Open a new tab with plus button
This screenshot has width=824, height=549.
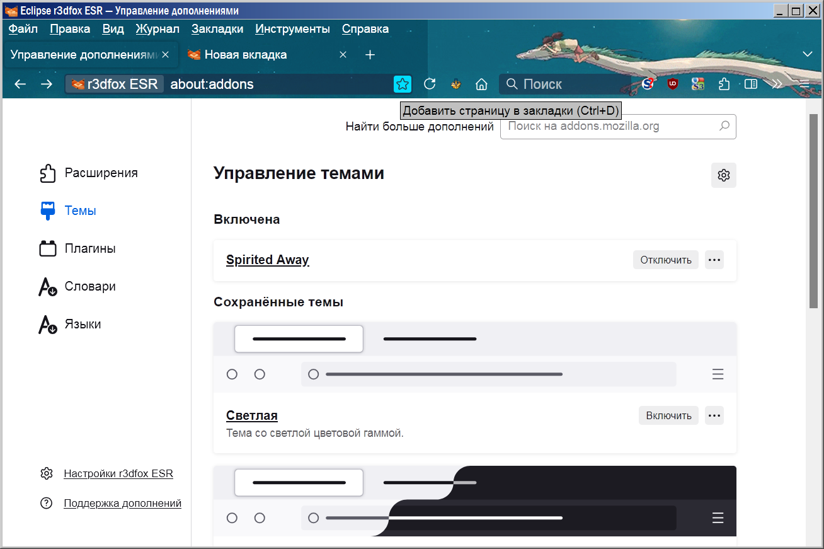coord(370,55)
